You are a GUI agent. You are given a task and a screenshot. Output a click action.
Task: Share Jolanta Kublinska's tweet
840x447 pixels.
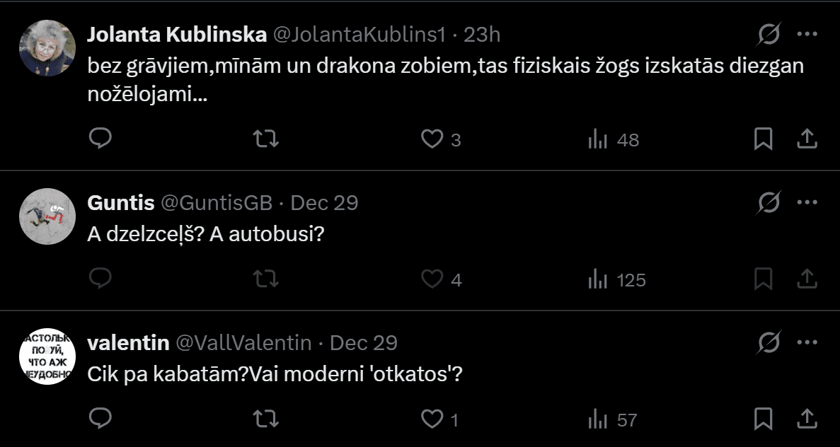click(807, 139)
